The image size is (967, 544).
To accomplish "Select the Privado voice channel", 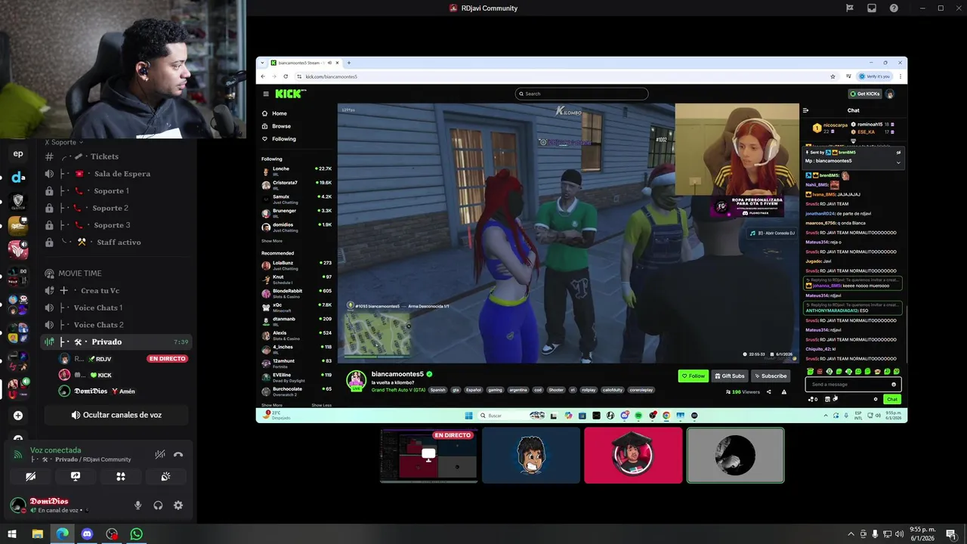I will pyautogui.click(x=116, y=342).
